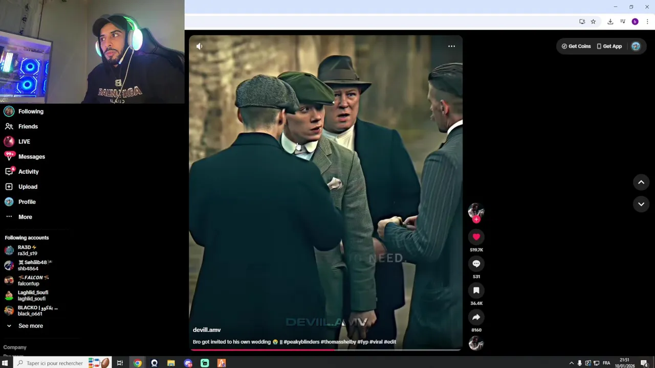Open Messages in the sidebar

pos(25,156)
